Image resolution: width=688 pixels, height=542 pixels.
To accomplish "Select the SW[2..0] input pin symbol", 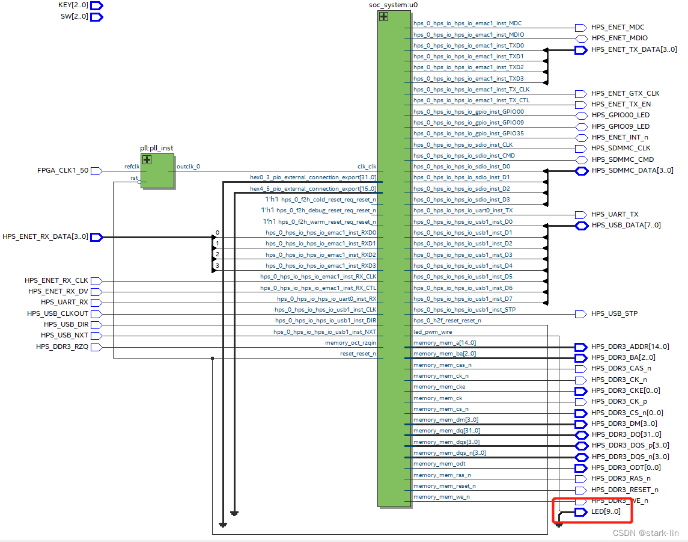I will (x=97, y=17).
